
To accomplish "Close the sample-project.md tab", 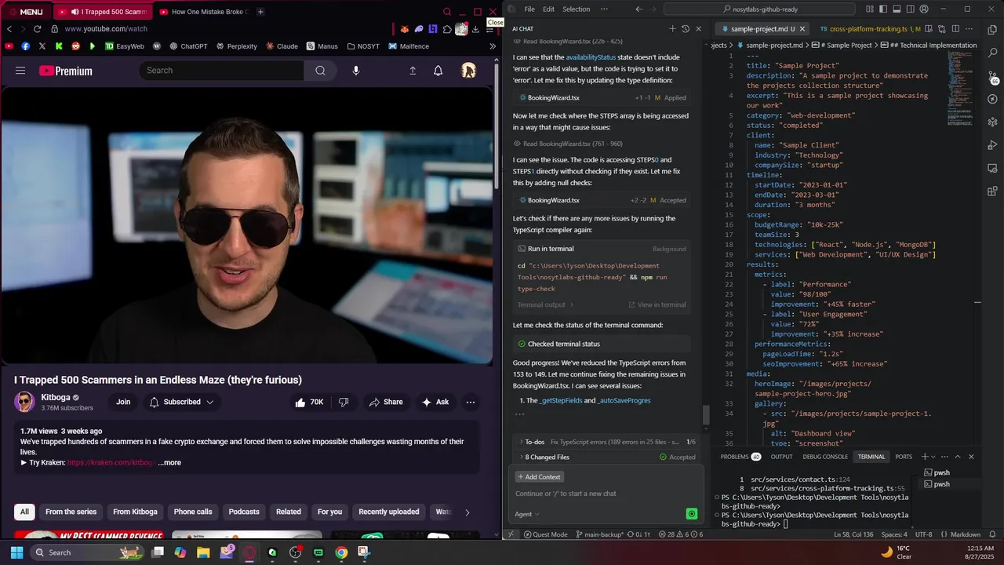I will click(802, 29).
